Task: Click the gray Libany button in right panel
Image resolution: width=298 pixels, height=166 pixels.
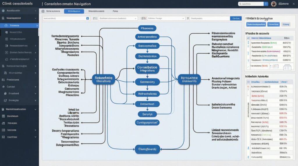Action: pyautogui.click(x=286, y=24)
